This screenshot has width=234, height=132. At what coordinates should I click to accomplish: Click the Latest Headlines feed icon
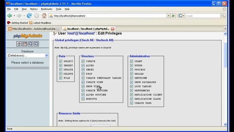31,23
